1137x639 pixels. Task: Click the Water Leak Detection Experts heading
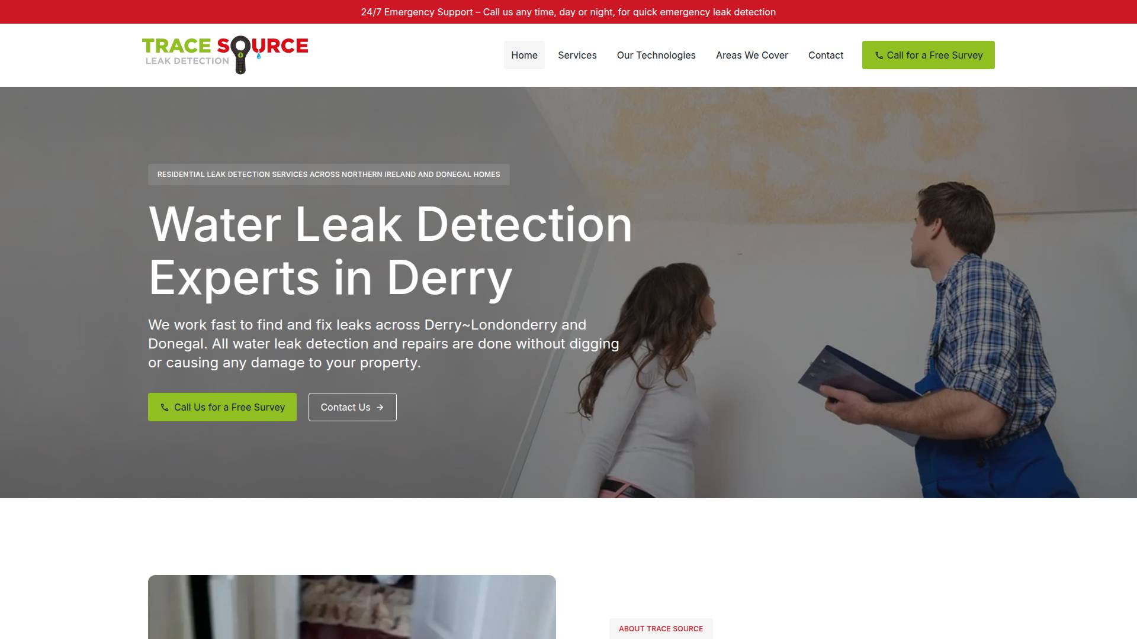click(390, 251)
